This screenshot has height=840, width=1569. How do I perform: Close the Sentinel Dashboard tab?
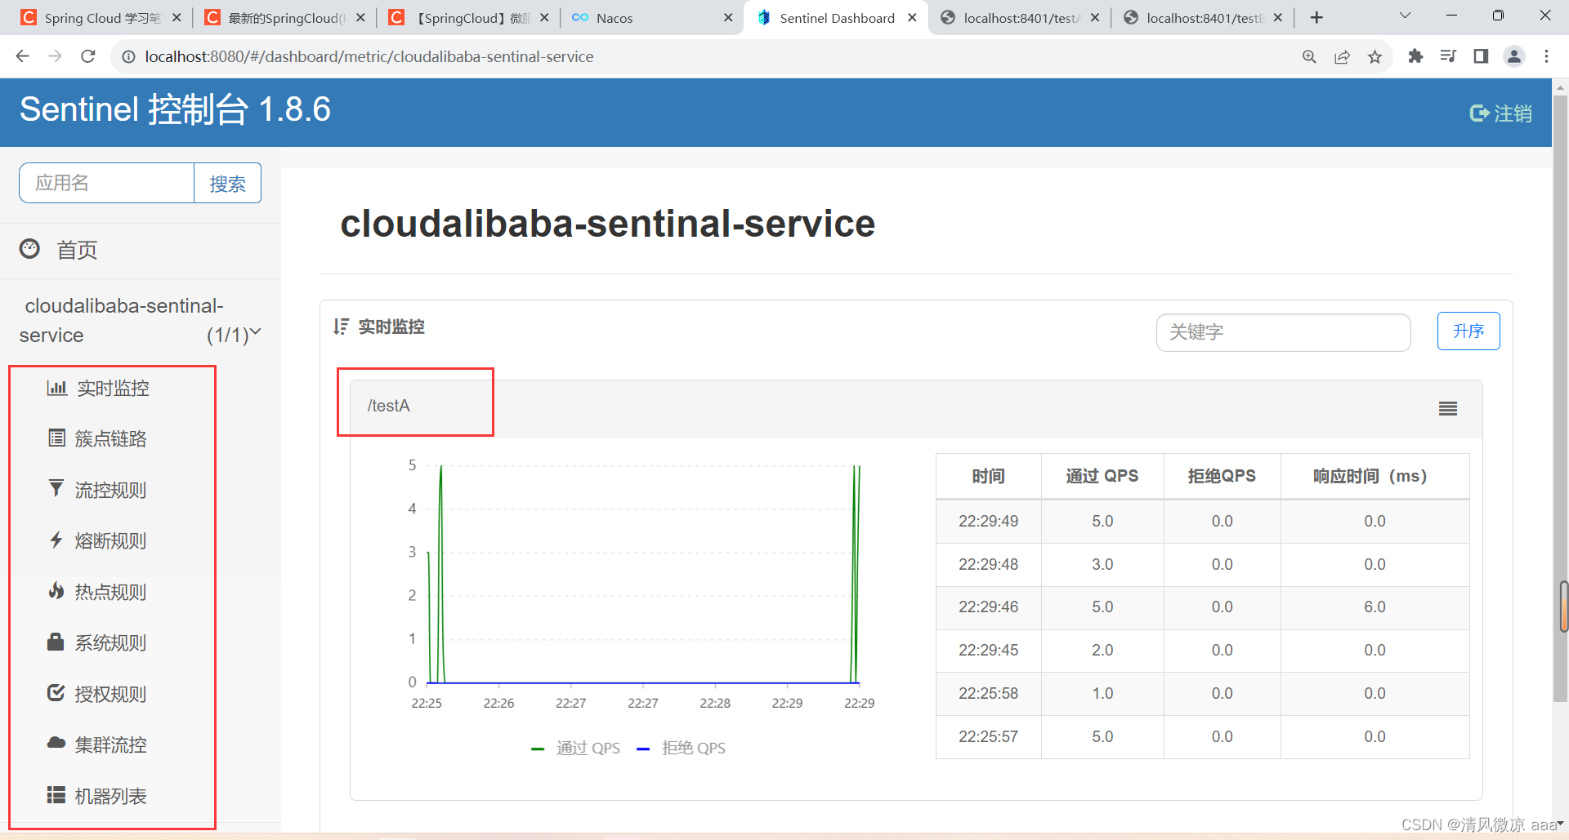point(912,17)
